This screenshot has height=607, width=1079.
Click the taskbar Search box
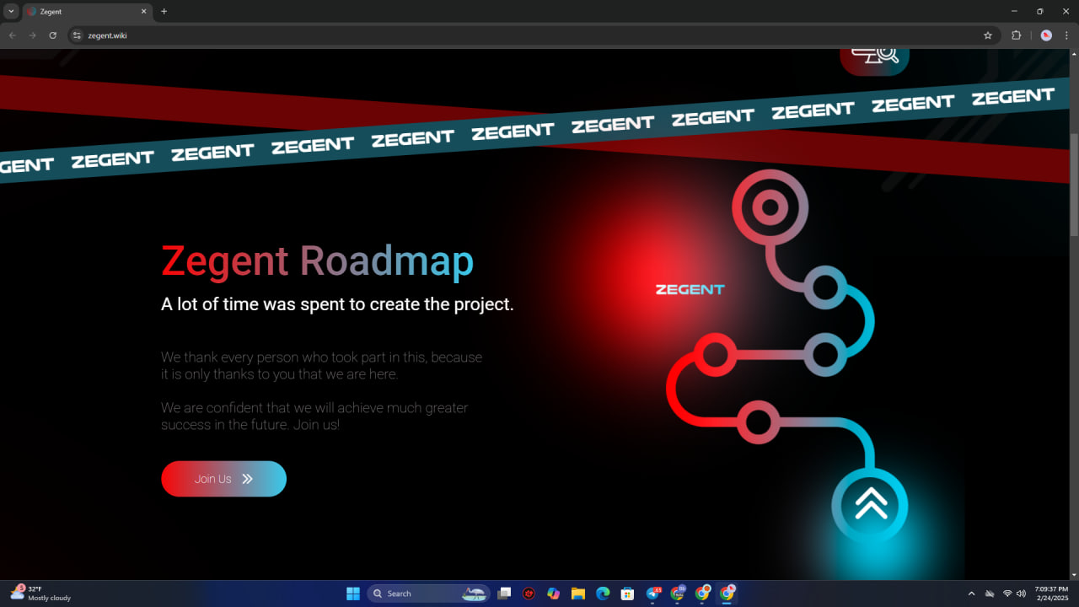tap(429, 594)
